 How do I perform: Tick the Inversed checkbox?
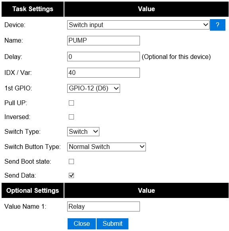(71, 117)
